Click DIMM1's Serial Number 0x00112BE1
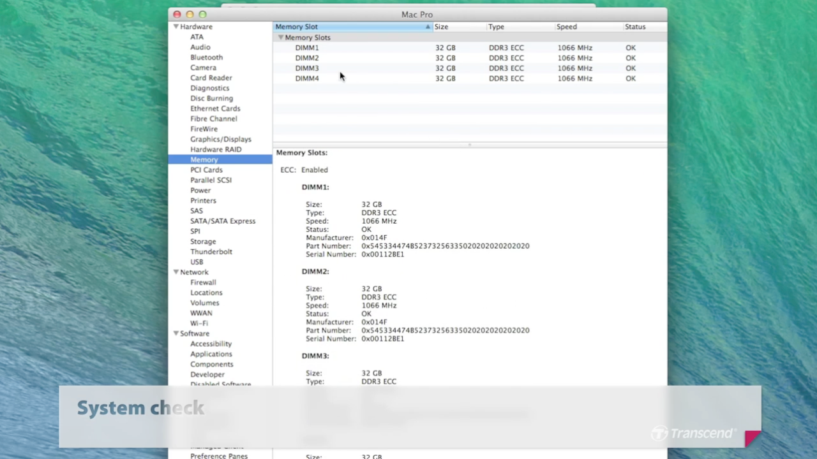 pos(382,254)
